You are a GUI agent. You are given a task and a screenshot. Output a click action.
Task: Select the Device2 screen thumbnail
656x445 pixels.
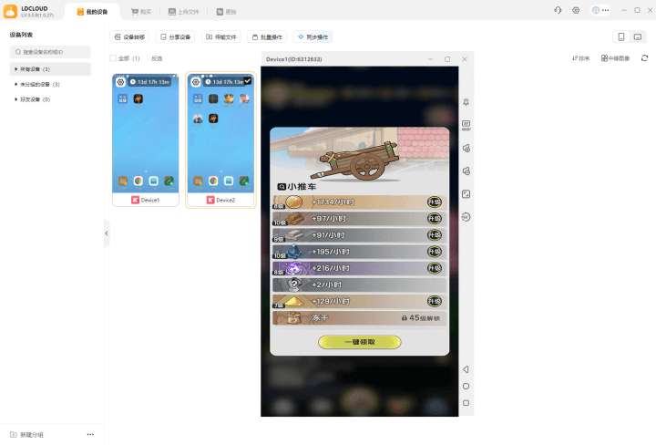tap(220, 133)
